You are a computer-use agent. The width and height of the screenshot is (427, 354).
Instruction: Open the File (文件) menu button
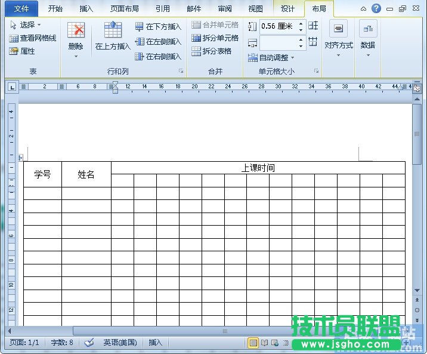(21, 8)
